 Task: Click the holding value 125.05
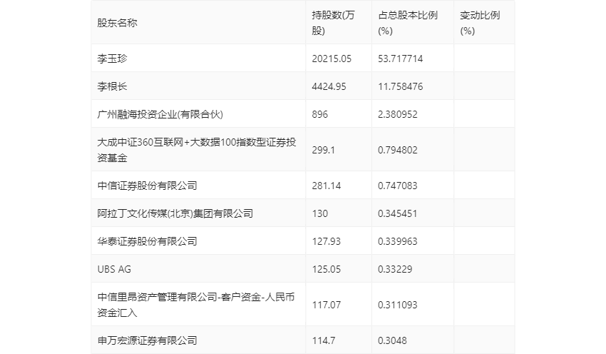pyautogui.click(x=327, y=269)
